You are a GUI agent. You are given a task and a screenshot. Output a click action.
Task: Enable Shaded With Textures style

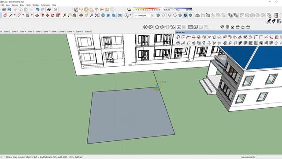[185, 15]
